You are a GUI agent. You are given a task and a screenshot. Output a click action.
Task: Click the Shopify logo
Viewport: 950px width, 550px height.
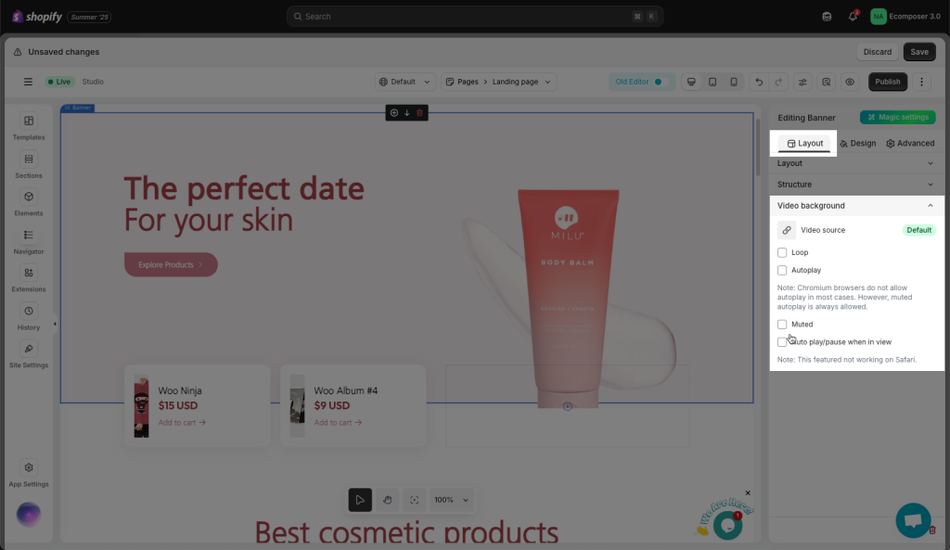coord(37,17)
